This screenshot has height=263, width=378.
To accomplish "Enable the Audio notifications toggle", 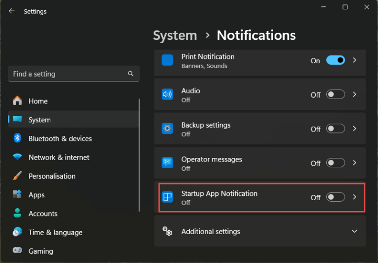I will [x=336, y=94].
